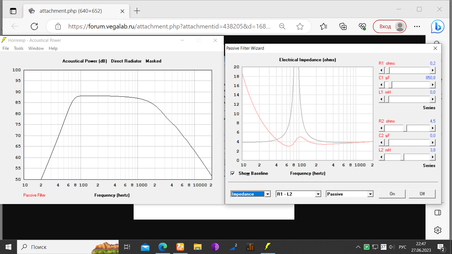
Task: Open browser essentials heart icon
Action: point(362,27)
